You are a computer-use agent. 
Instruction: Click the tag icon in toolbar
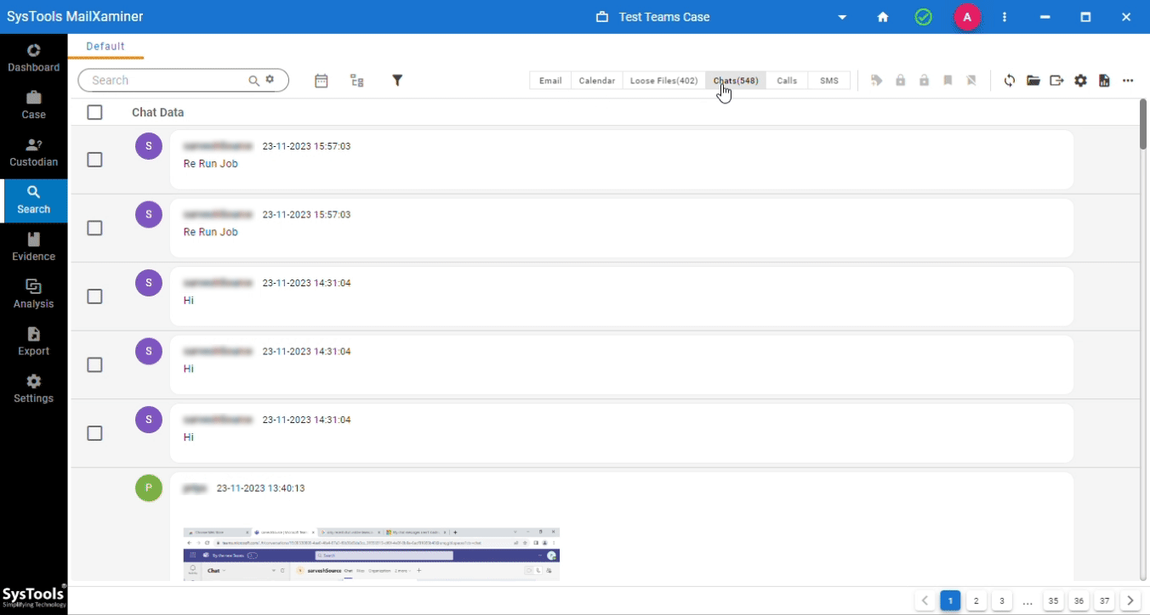[877, 81]
